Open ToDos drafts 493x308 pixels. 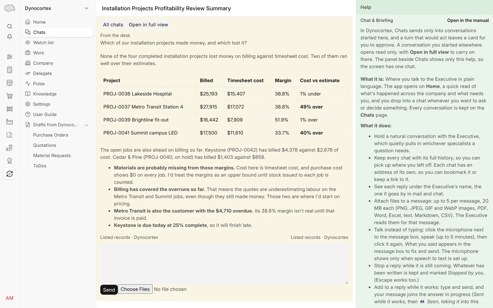click(40, 166)
